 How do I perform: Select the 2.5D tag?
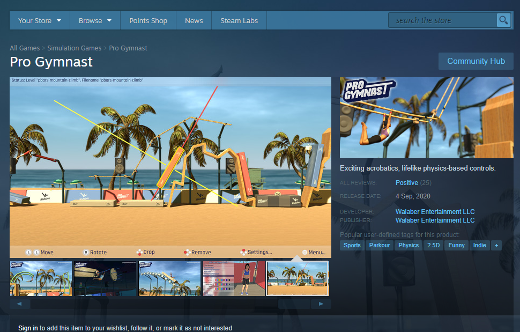[x=433, y=246]
